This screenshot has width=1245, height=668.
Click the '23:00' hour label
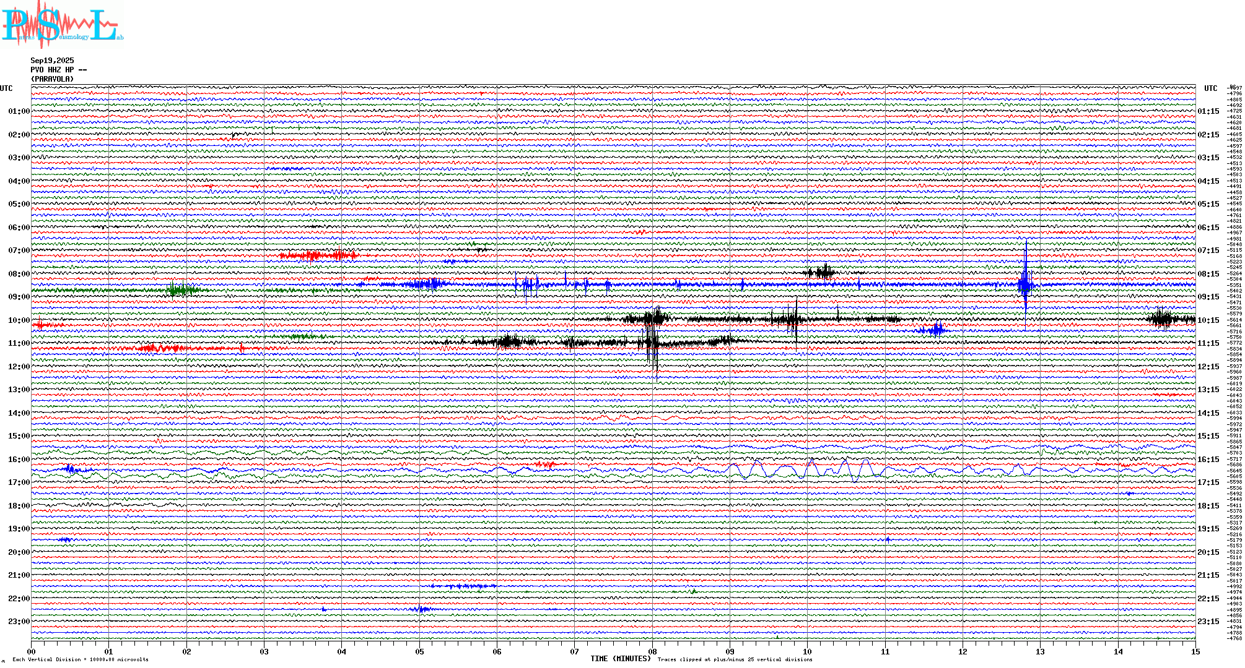[19, 622]
